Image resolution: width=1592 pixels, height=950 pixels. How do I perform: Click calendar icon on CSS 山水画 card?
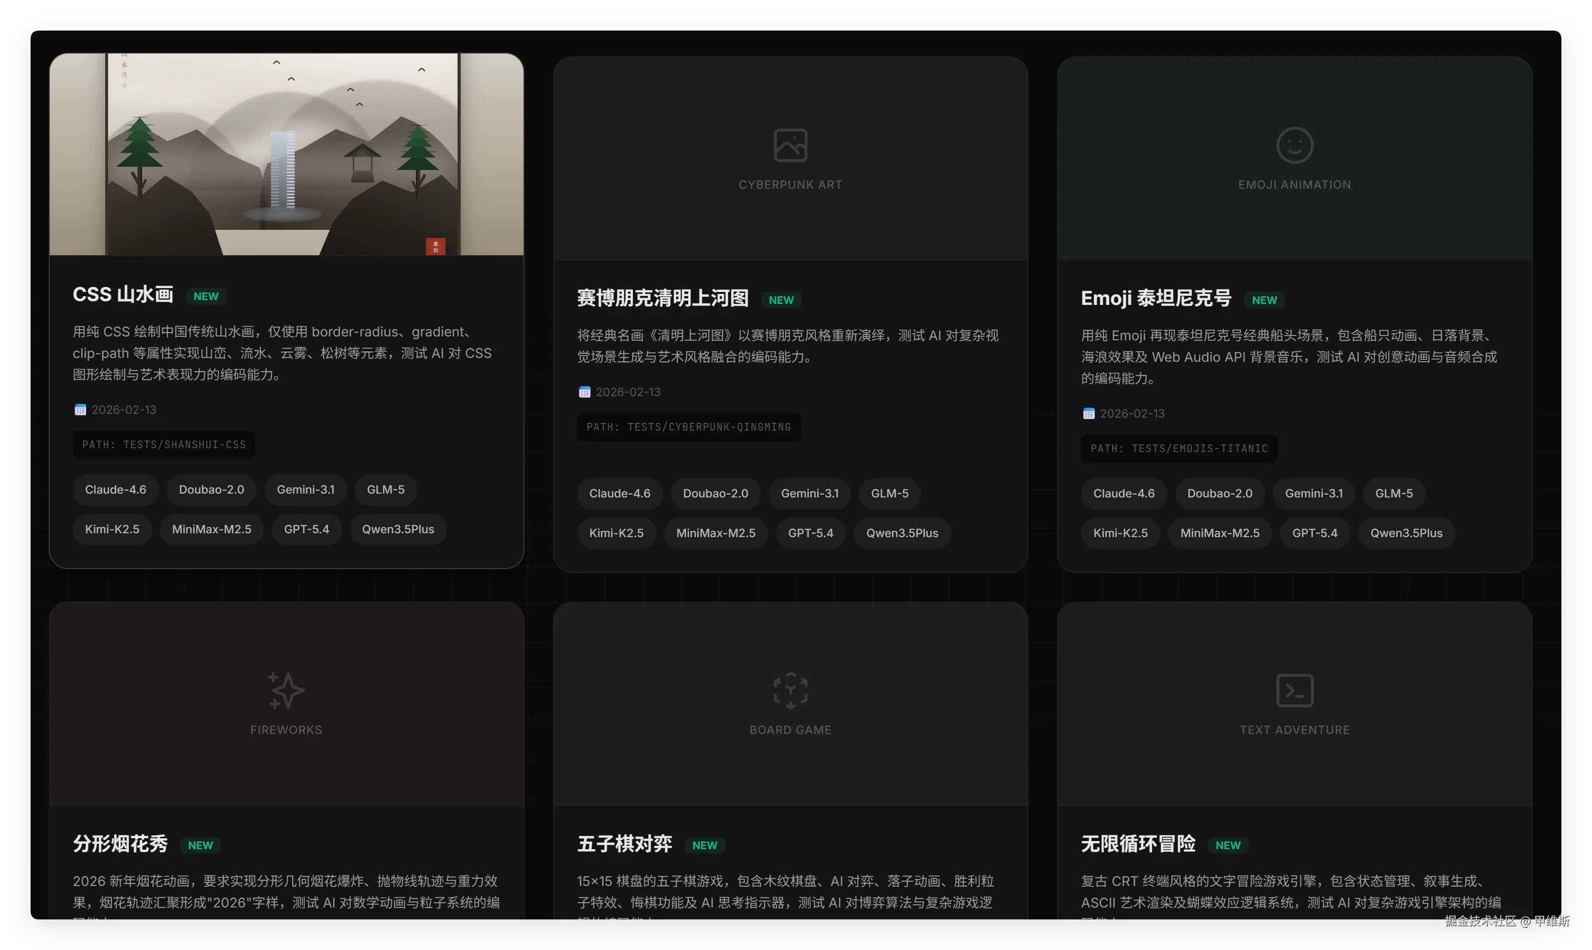80,410
